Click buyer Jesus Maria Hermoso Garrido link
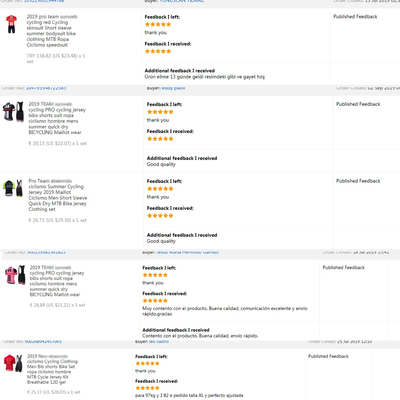The height and width of the screenshot is (400, 400). pyautogui.click(x=188, y=252)
